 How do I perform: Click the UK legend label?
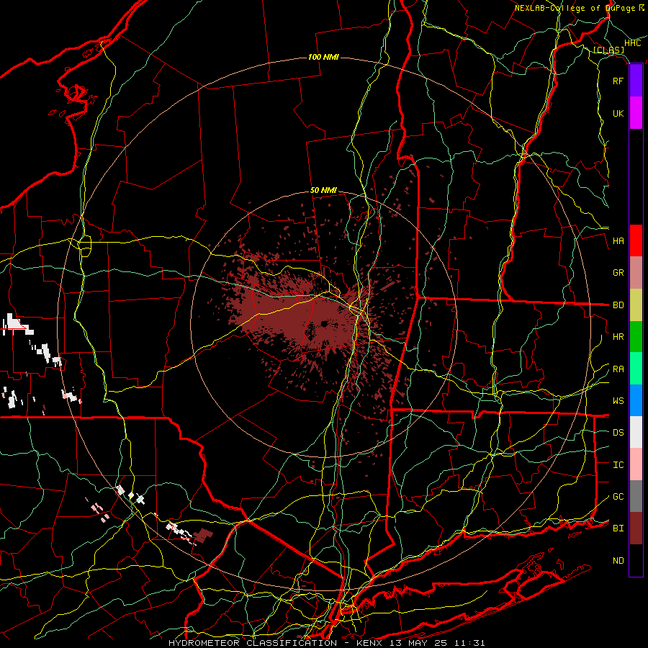[x=618, y=113]
